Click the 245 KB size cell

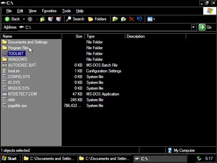click(76, 100)
